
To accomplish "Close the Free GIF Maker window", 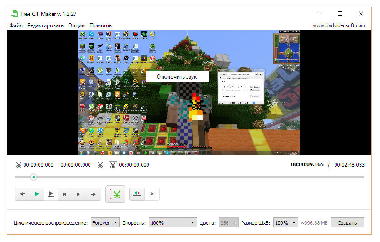I will (361, 14).
